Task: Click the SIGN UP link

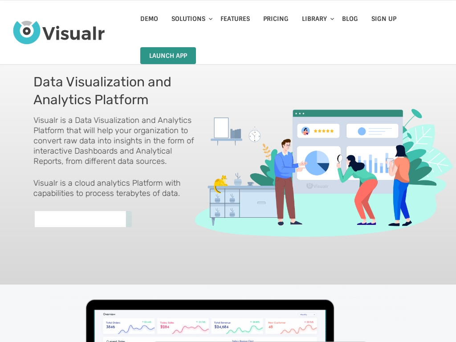Action: [384, 19]
